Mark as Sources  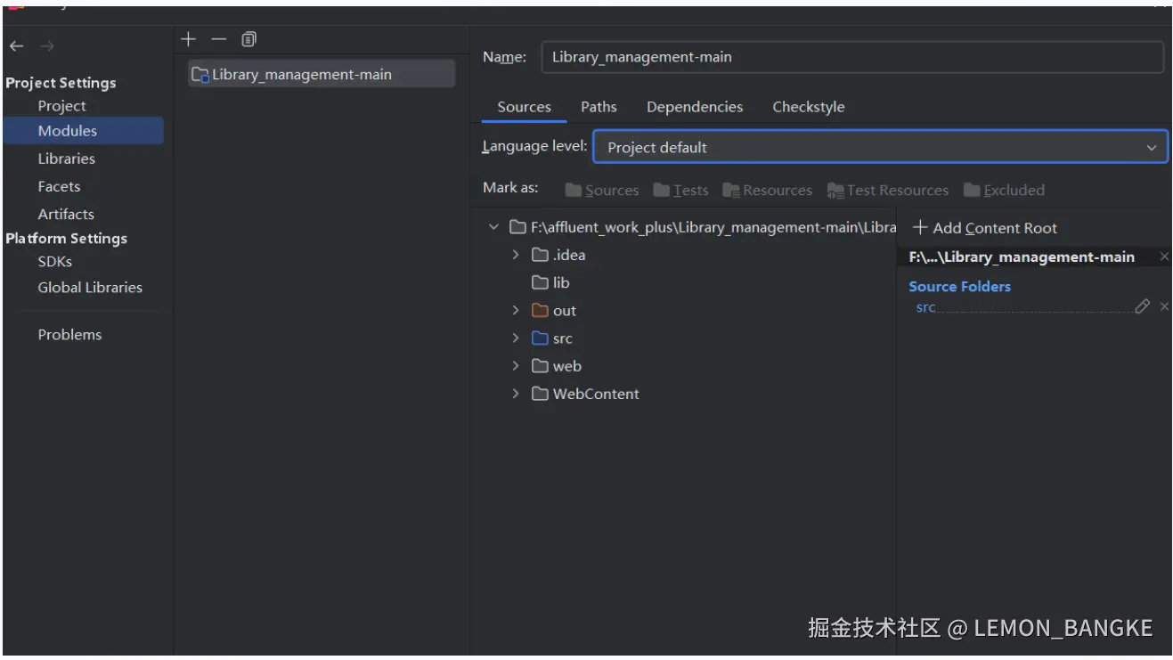coord(601,190)
